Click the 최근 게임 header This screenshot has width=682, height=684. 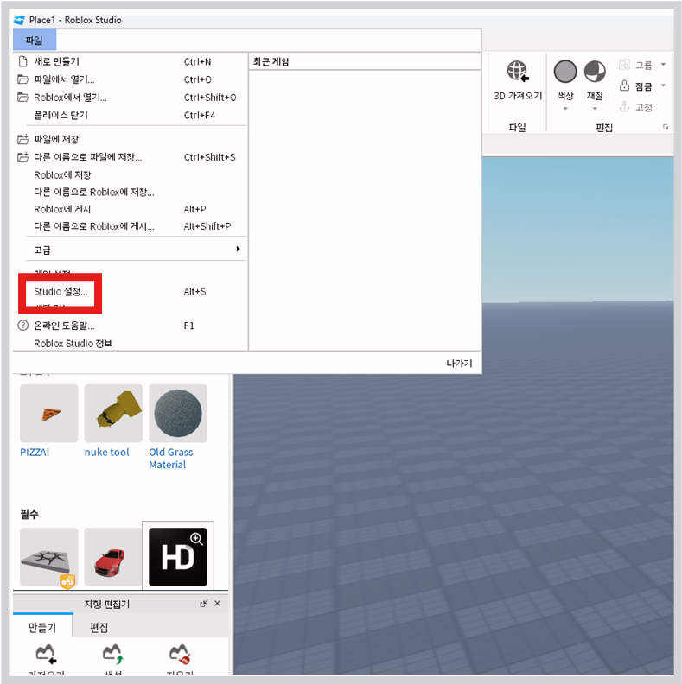(271, 61)
